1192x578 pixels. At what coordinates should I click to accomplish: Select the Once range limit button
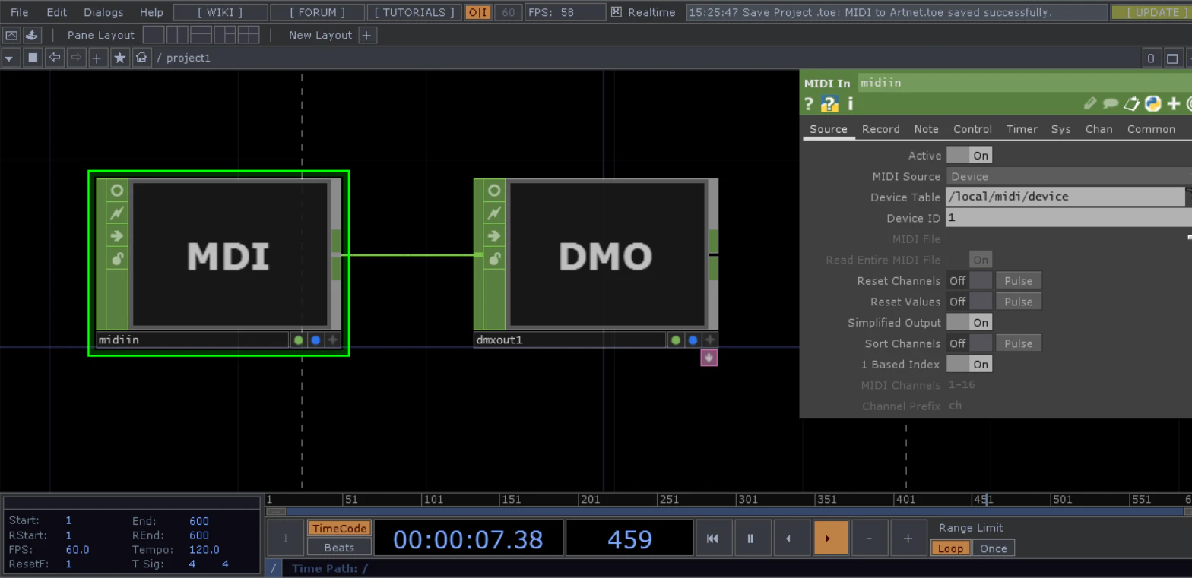(993, 548)
